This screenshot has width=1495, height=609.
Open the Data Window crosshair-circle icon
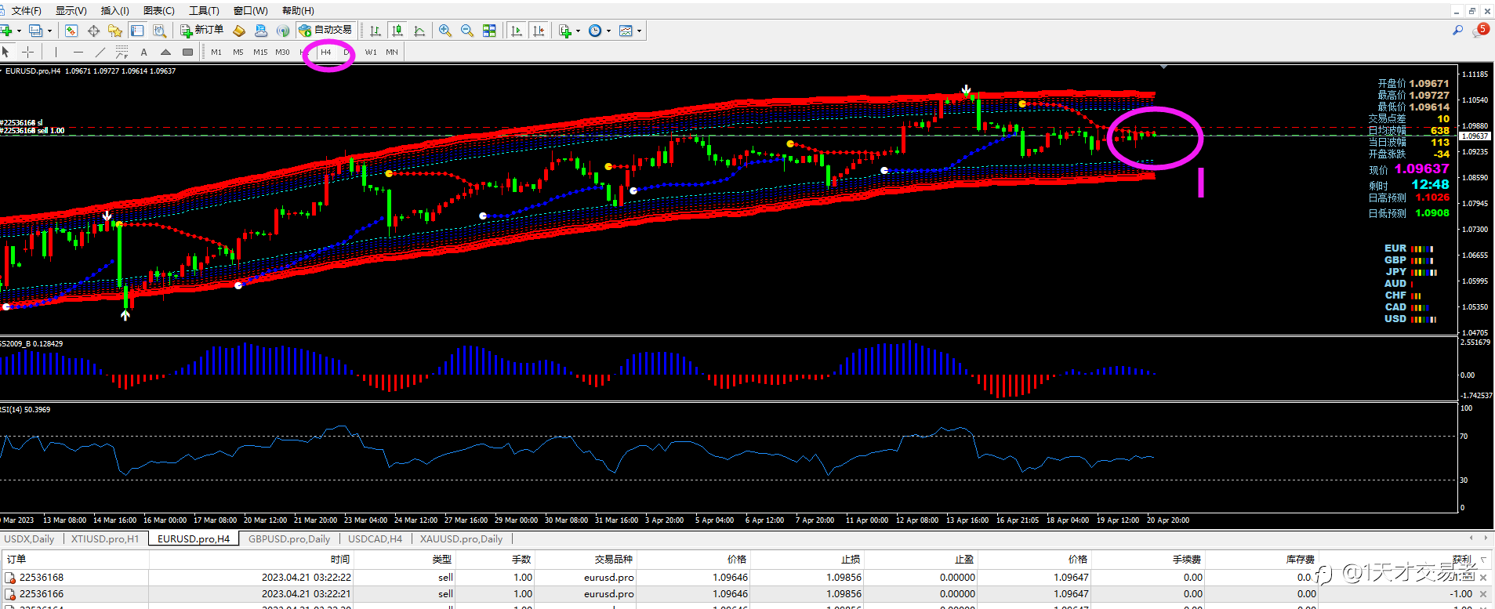pyautogui.click(x=93, y=31)
